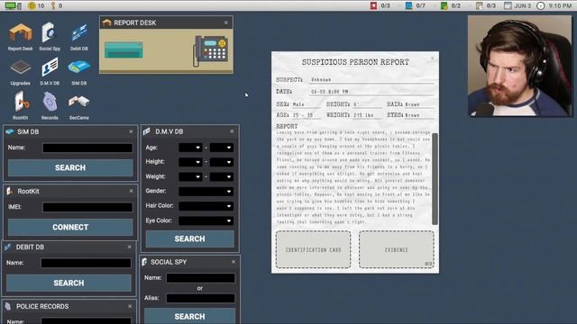Close the RootKit window

pos(132,191)
